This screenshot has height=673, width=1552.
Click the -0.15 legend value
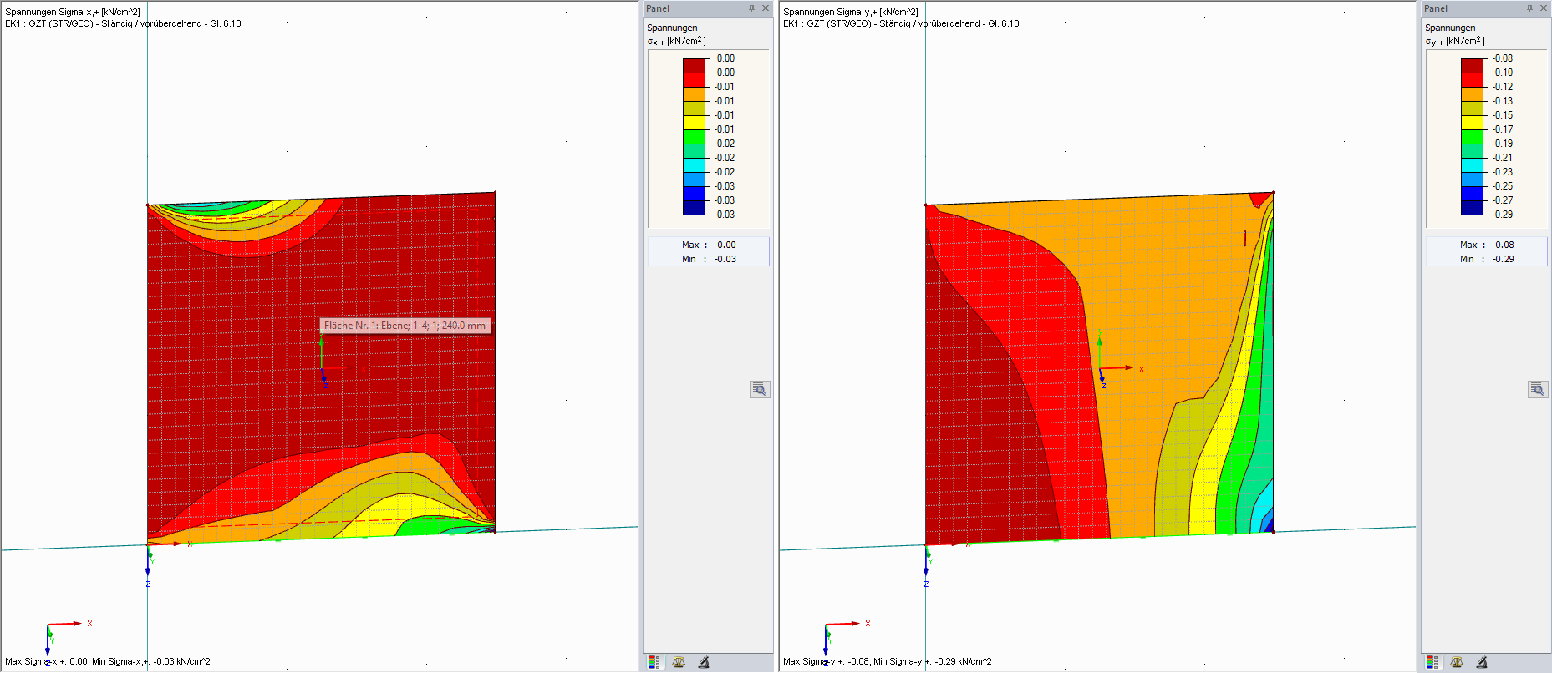(x=1503, y=115)
